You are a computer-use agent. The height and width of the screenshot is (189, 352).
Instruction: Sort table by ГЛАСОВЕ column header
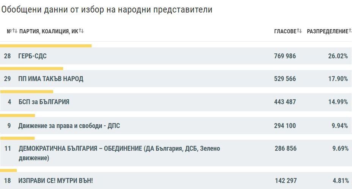tap(284, 31)
